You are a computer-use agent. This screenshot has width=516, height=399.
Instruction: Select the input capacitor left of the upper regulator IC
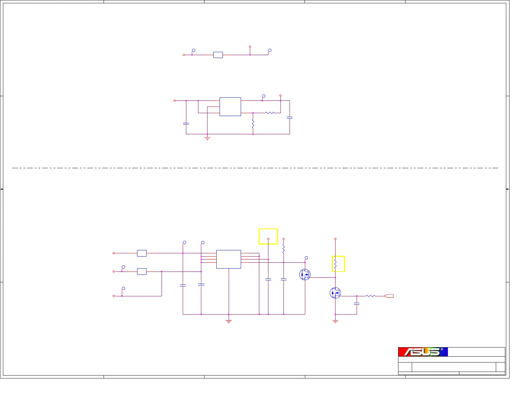(x=186, y=124)
